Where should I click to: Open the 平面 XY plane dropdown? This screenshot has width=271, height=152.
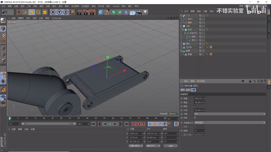pyautogui.click(x=229, y=114)
